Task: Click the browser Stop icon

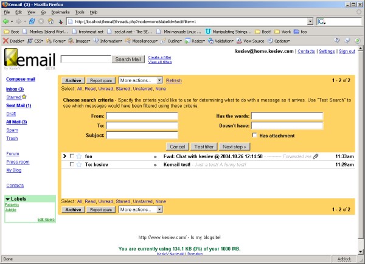Action: tap(41, 22)
